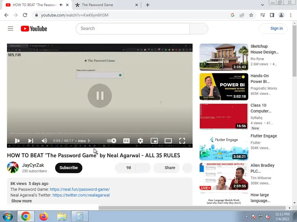
Task: Mute the tab using its speaker icon
Action: [x=61, y=5]
